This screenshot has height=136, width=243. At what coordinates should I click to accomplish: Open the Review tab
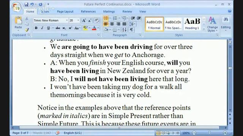click(x=127, y=12)
